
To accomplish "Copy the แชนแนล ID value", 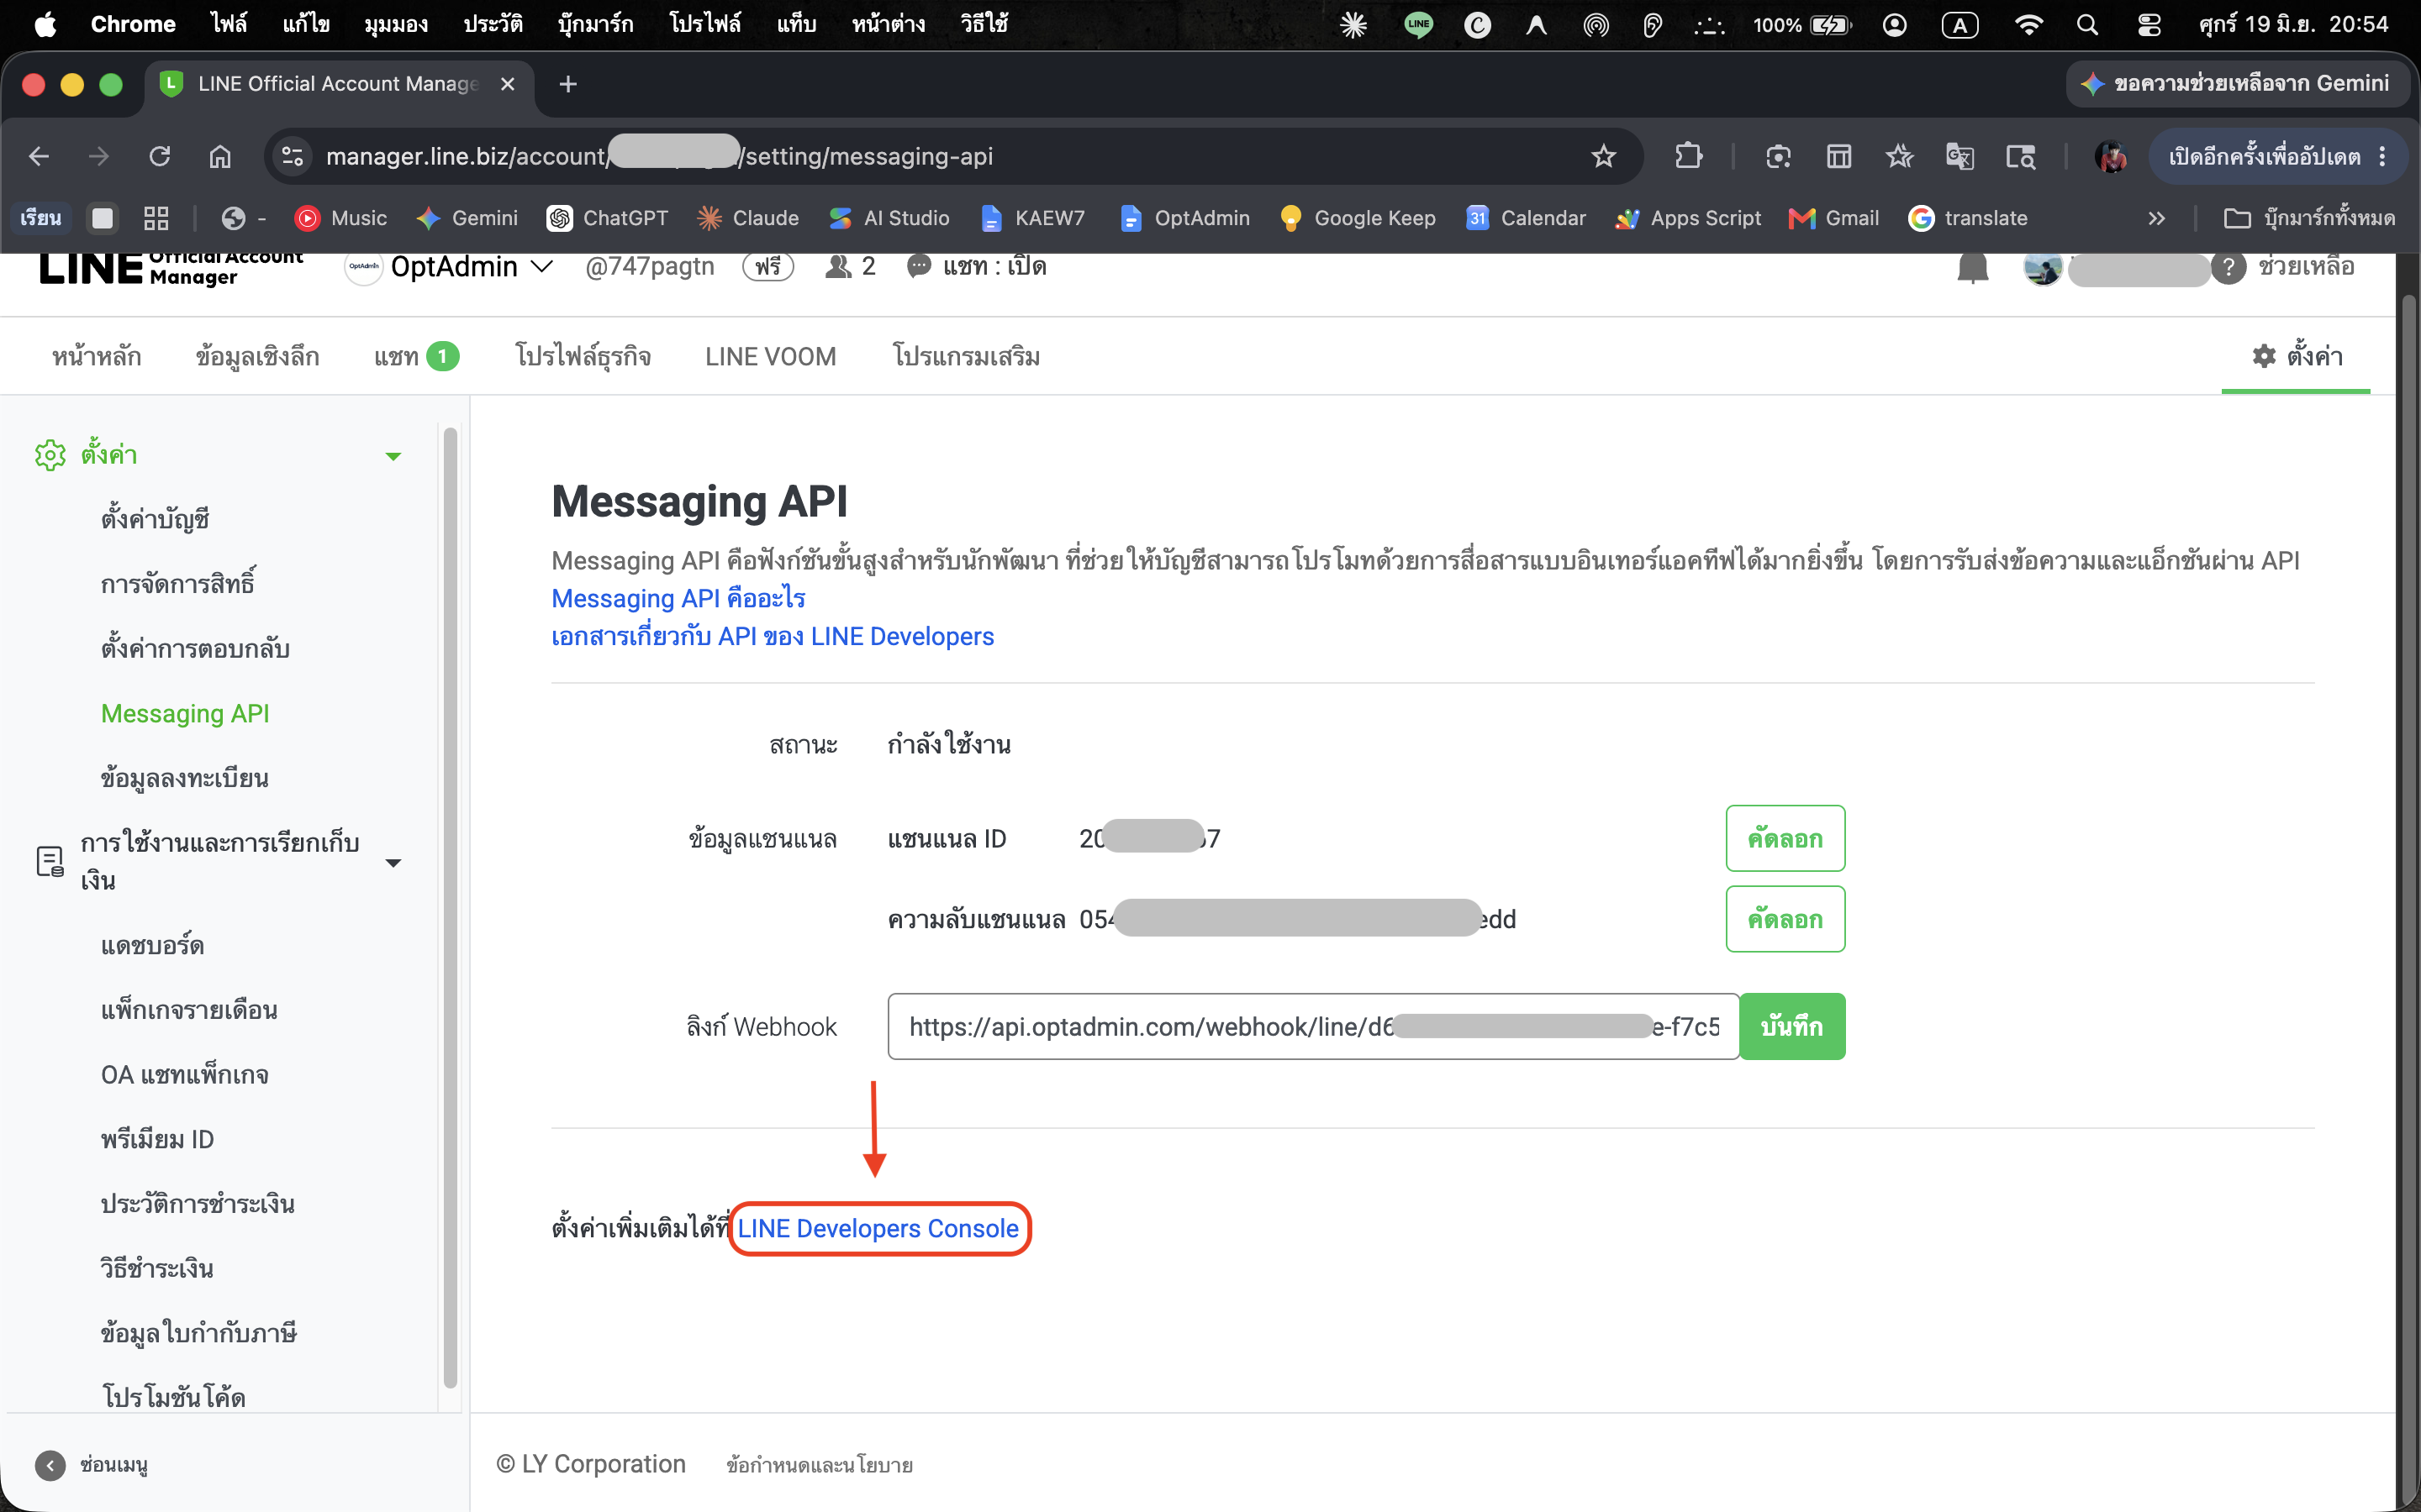I will 1785,838.
